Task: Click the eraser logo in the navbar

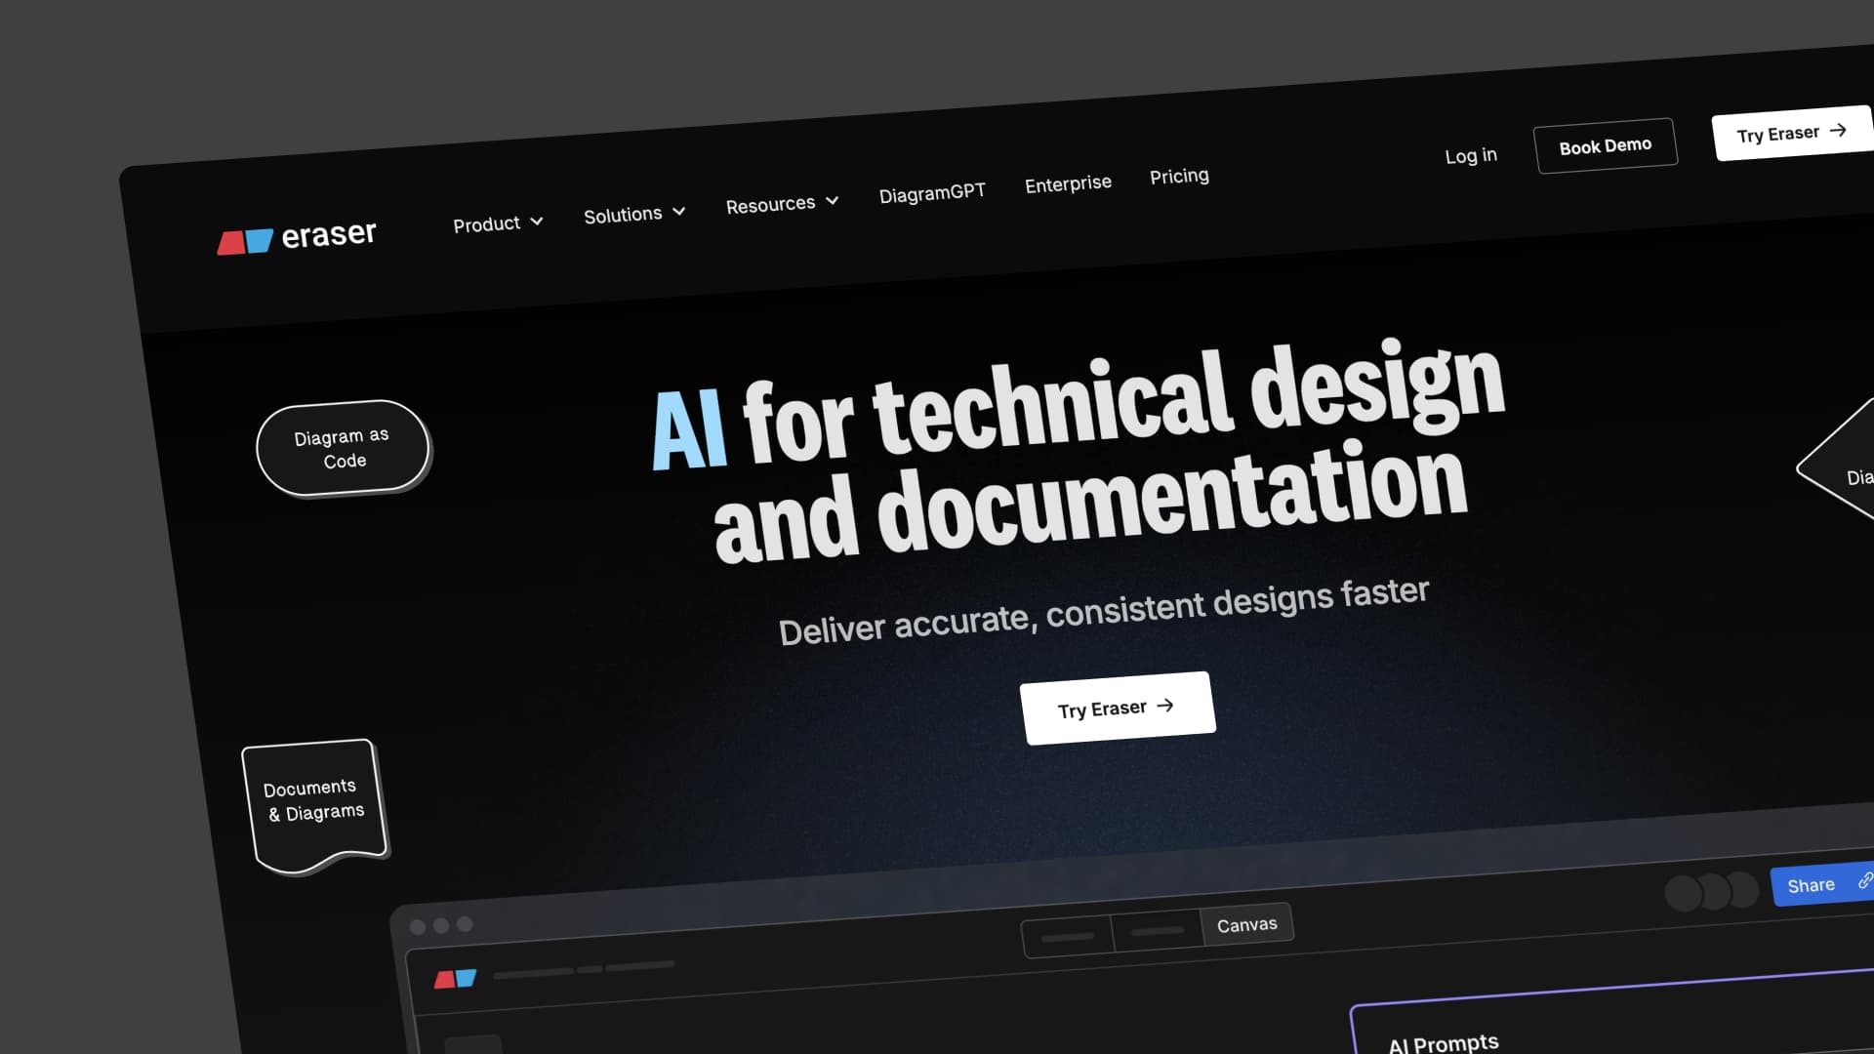Action: tap(297, 237)
